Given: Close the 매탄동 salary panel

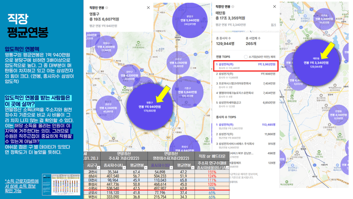Looking at the screenshot, I should coord(274,6).
